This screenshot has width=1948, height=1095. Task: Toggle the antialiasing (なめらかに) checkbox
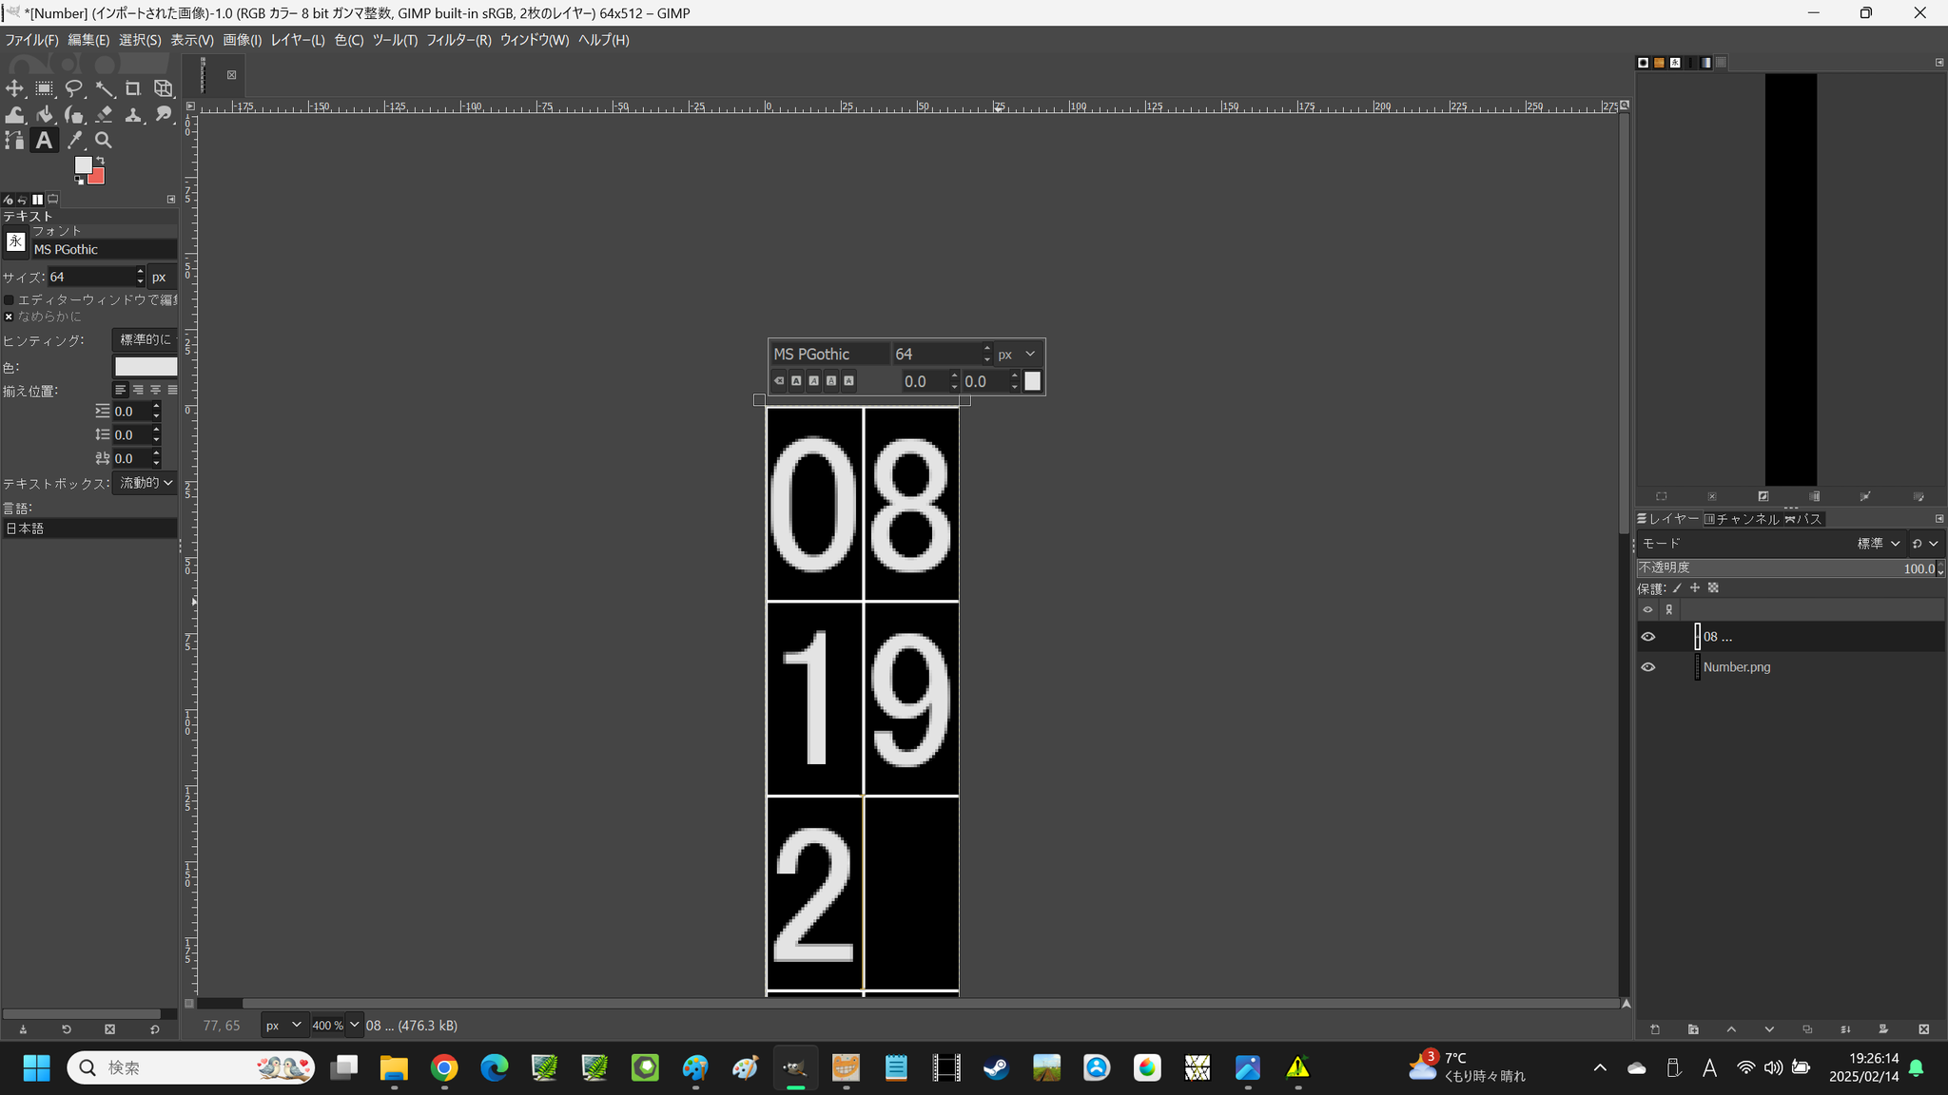(9, 317)
